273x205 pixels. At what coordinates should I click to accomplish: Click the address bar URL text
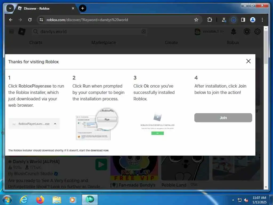pos(87,20)
